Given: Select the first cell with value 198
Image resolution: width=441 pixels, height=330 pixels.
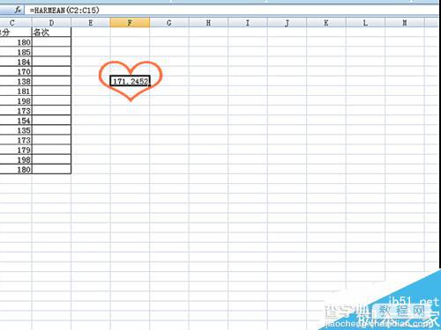Looking at the screenshot, I should [x=16, y=101].
